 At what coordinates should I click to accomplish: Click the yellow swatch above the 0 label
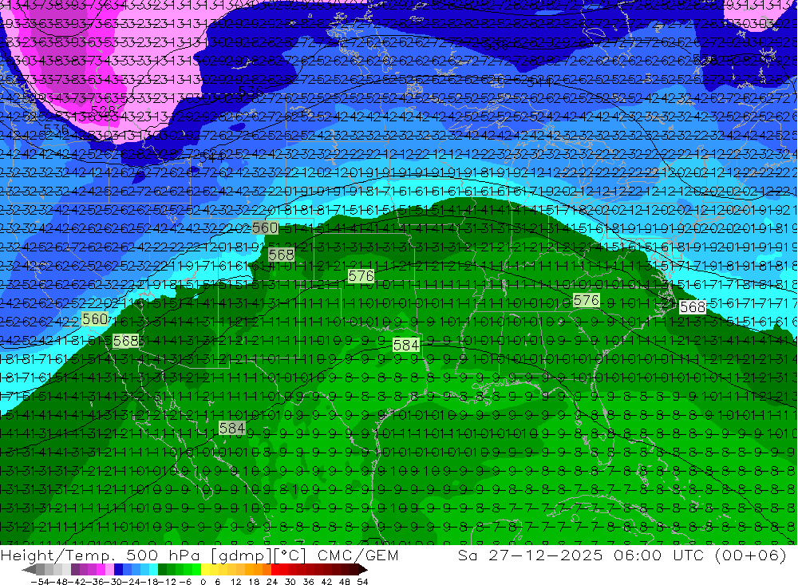[206, 570]
